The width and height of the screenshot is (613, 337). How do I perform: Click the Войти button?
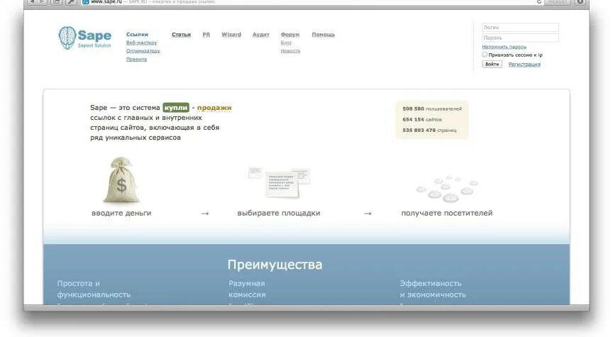[x=492, y=64]
